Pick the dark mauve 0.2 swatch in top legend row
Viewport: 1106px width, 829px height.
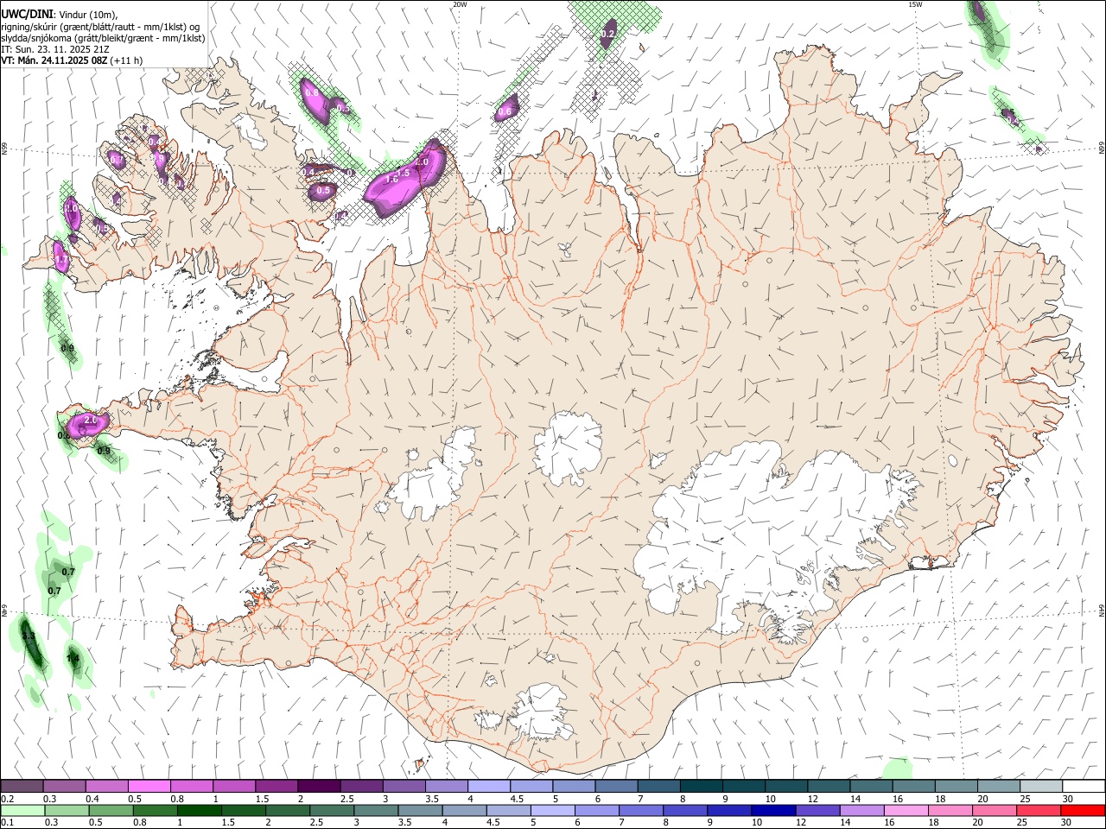pos(22,786)
